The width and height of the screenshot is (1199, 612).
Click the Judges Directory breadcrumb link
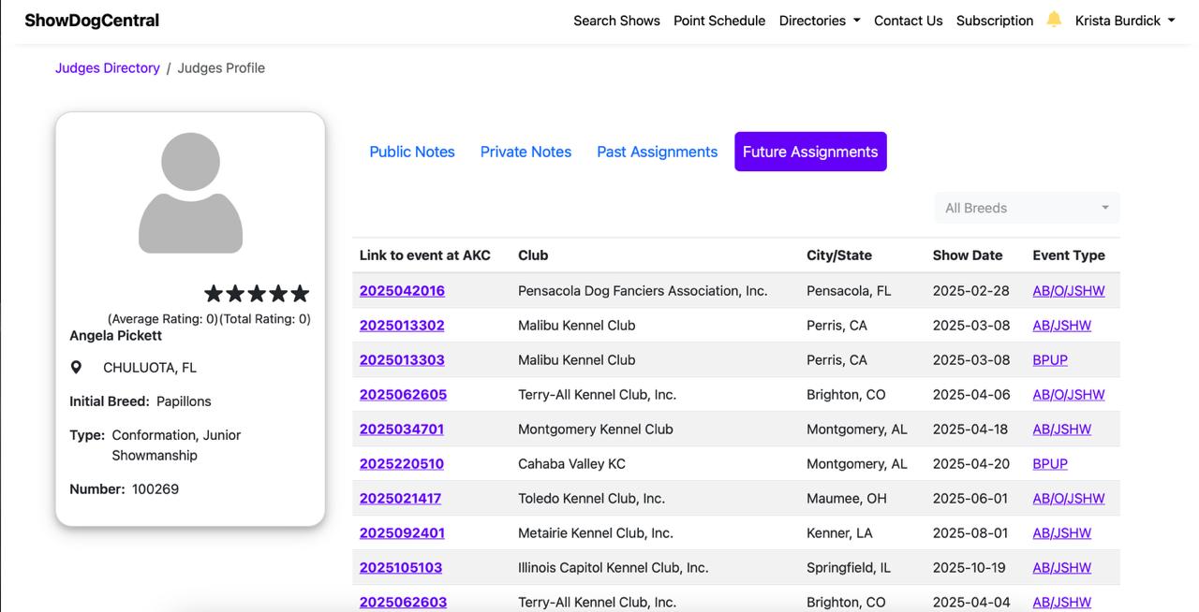pos(107,68)
